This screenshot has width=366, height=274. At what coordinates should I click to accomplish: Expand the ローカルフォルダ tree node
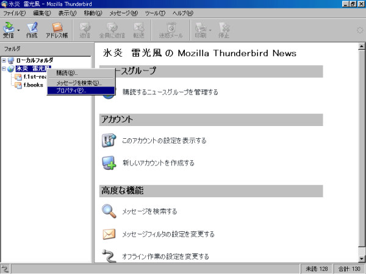pos(4,60)
